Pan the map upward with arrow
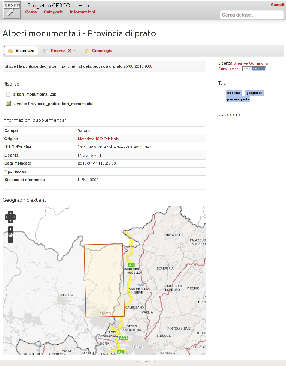Image resolution: width=286 pixels, height=366 pixels. click(10, 213)
